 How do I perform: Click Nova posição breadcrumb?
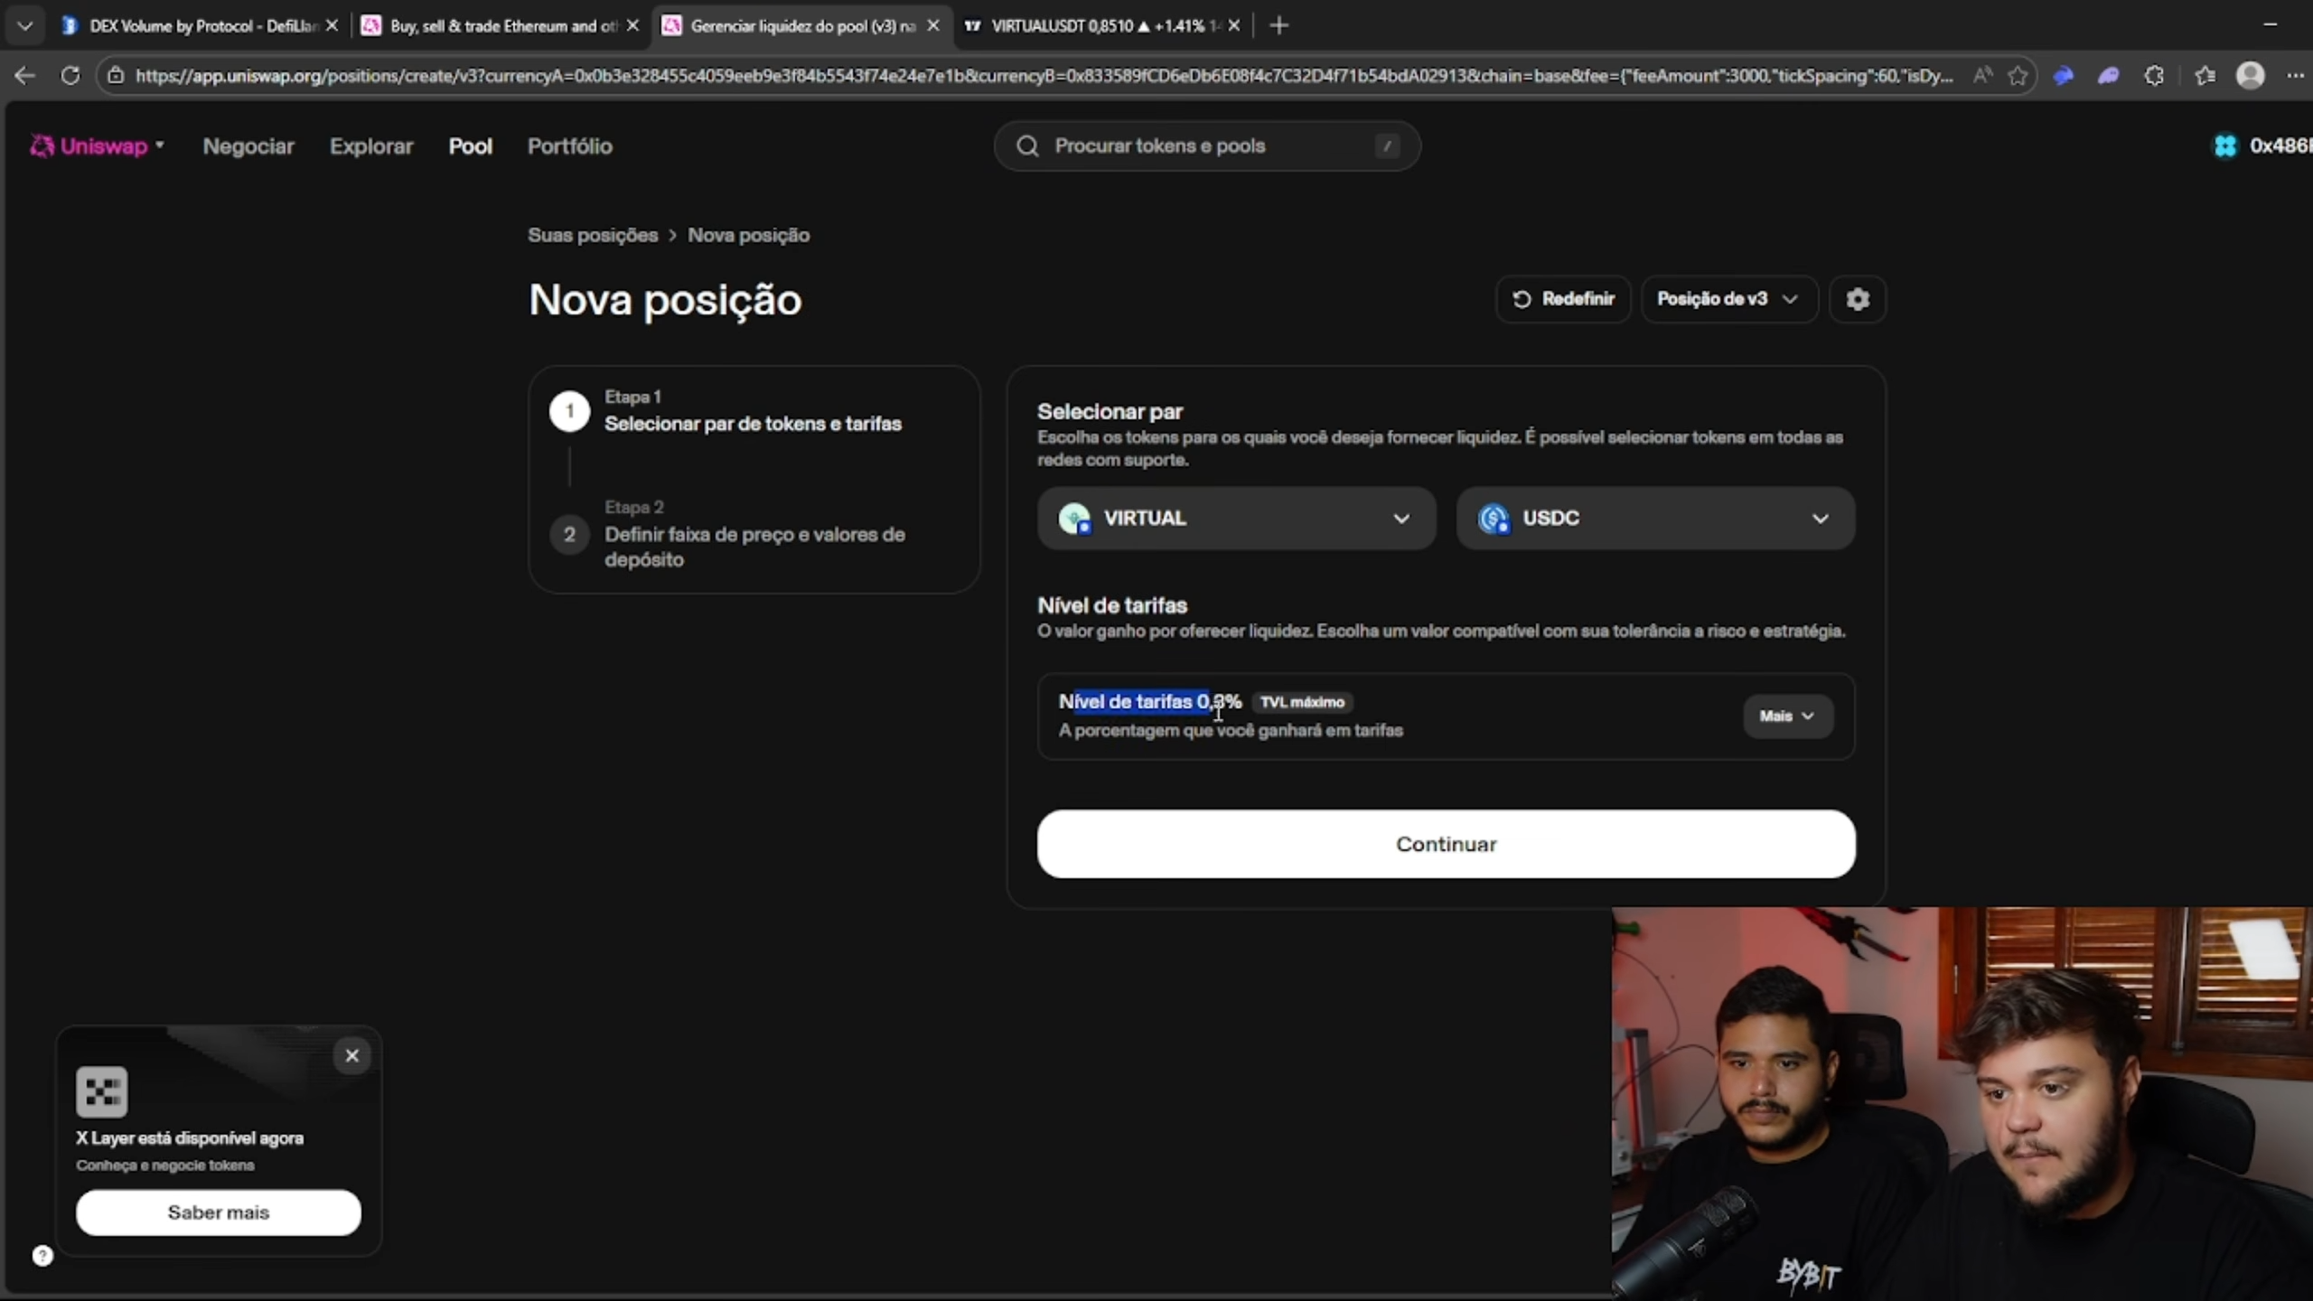748,235
